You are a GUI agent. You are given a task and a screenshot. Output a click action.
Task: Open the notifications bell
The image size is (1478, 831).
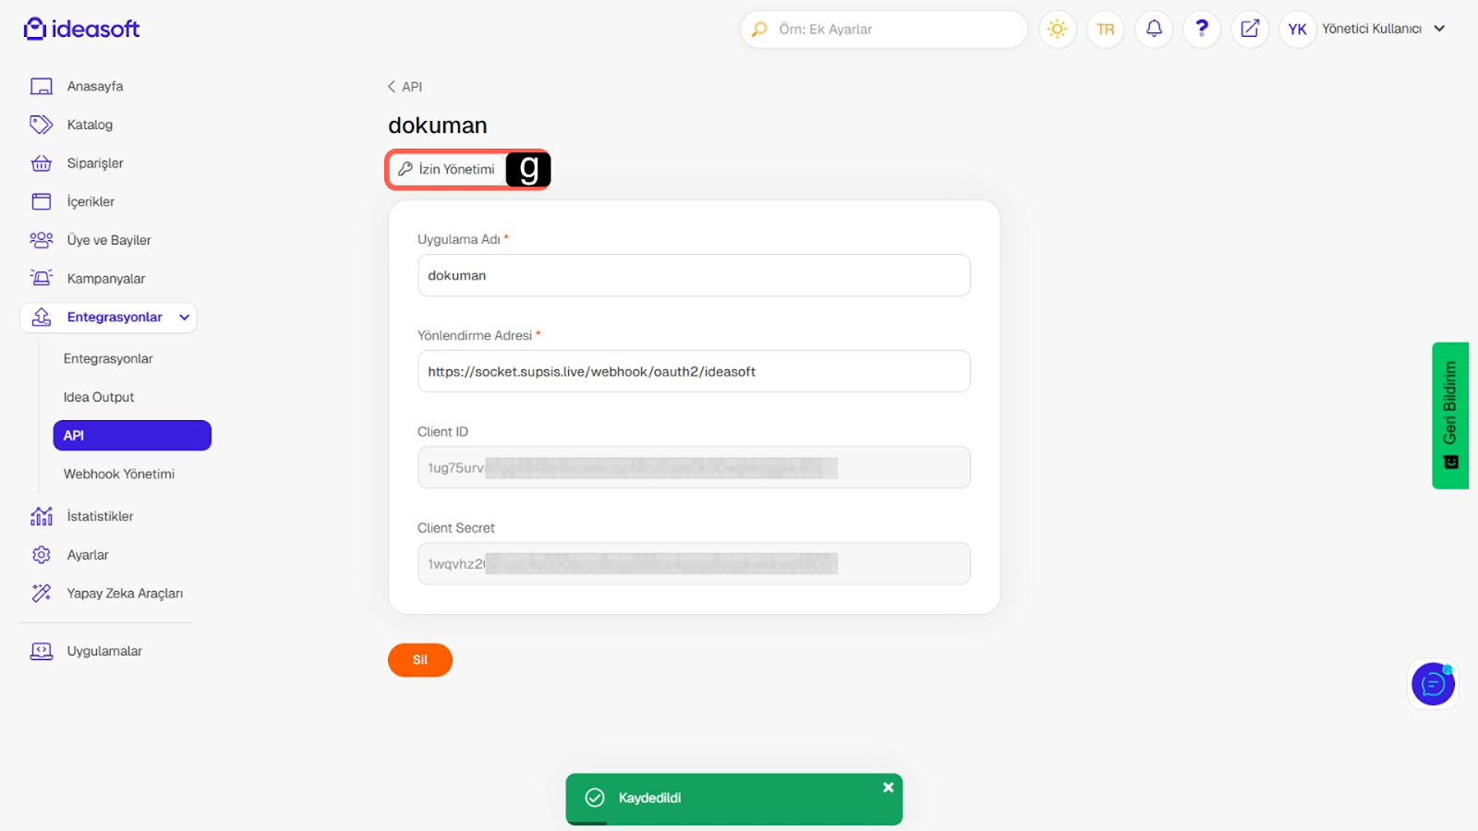pos(1154,30)
